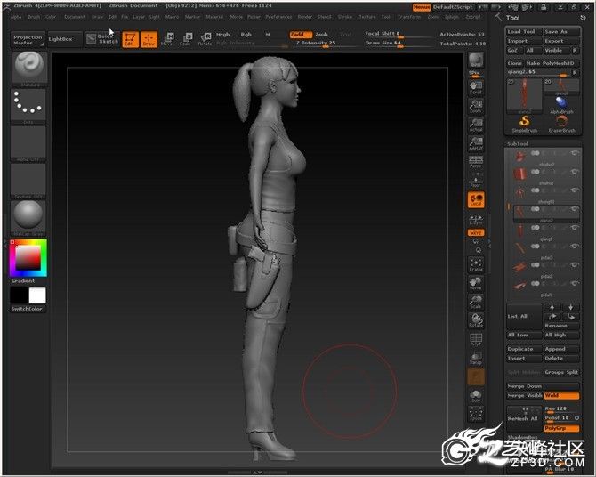The height and width of the screenshot is (477, 596).
Task: Toggle the Transp transparency icon
Action: pyautogui.click(x=476, y=358)
